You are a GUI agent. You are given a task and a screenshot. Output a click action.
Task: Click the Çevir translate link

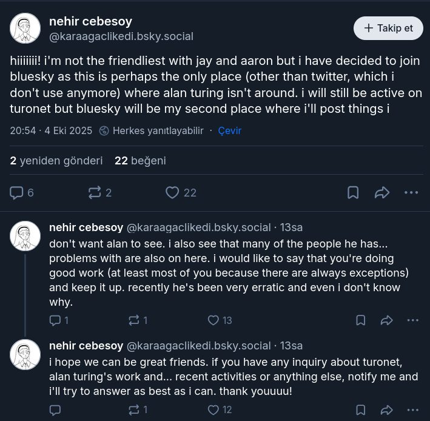(x=229, y=130)
